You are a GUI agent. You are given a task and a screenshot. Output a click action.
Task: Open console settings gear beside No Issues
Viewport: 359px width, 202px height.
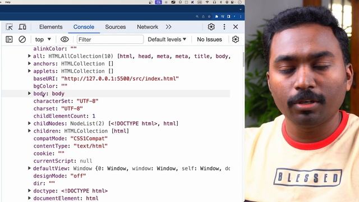point(236,39)
